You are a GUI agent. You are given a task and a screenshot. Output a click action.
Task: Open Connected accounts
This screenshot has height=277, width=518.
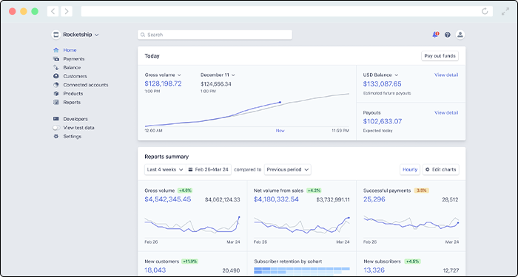86,85
